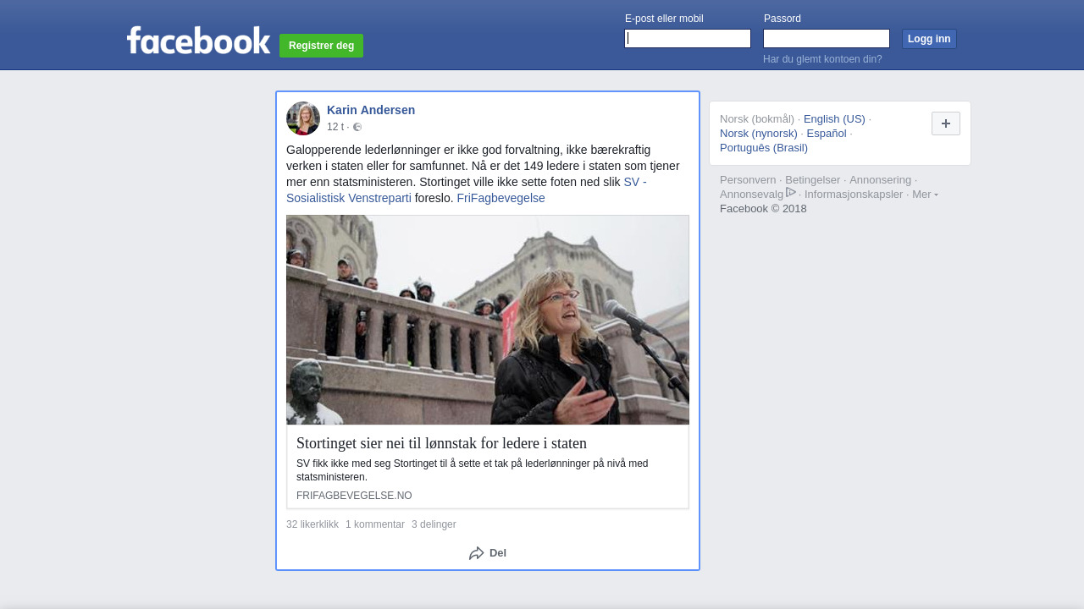
Task: Click the public globe privacy icon
Action: point(357,127)
